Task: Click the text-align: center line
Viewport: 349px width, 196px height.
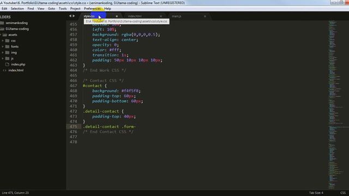Action: [x=115, y=40]
